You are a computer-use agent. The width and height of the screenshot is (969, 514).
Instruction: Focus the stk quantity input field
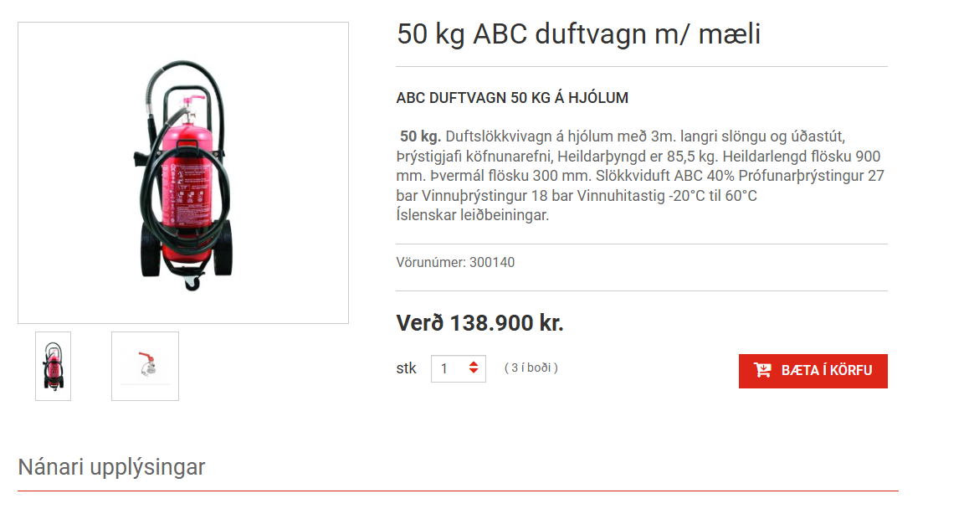(x=458, y=368)
